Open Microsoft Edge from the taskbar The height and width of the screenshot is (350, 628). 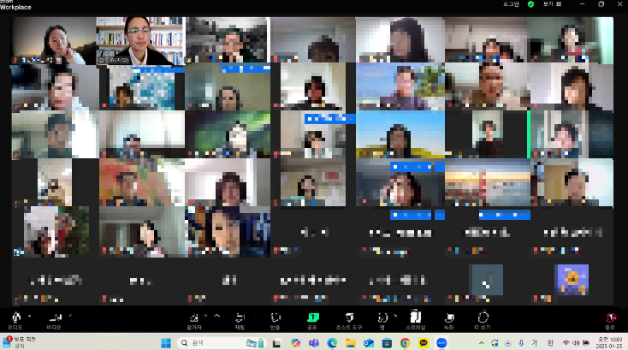coord(332,343)
